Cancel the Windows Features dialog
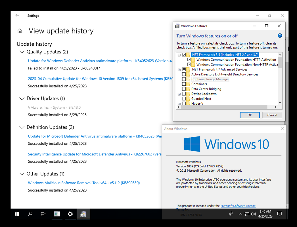The width and height of the screenshot is (297, 227). [x=272, y=115]
